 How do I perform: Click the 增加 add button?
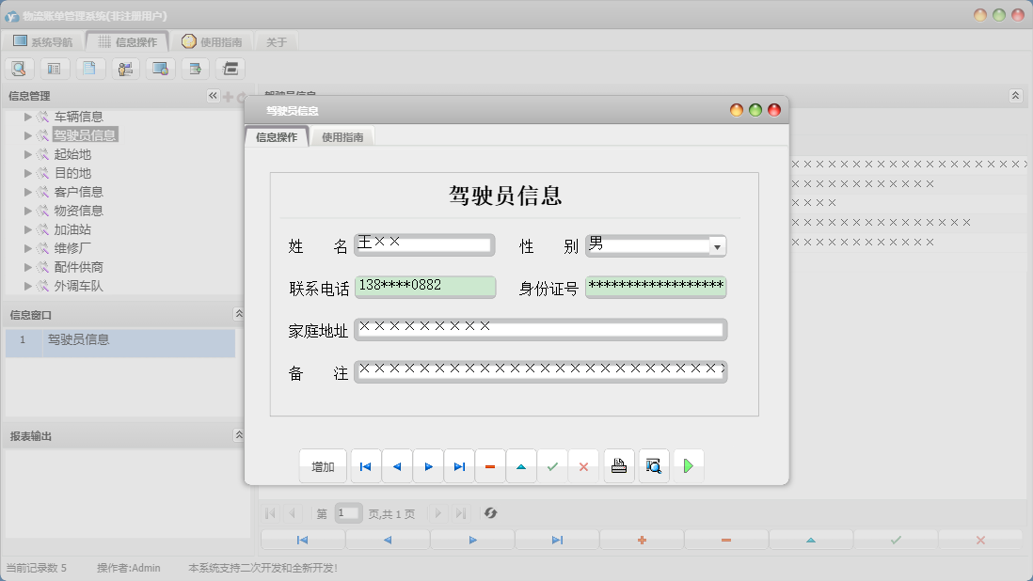[x=323, y=464]
